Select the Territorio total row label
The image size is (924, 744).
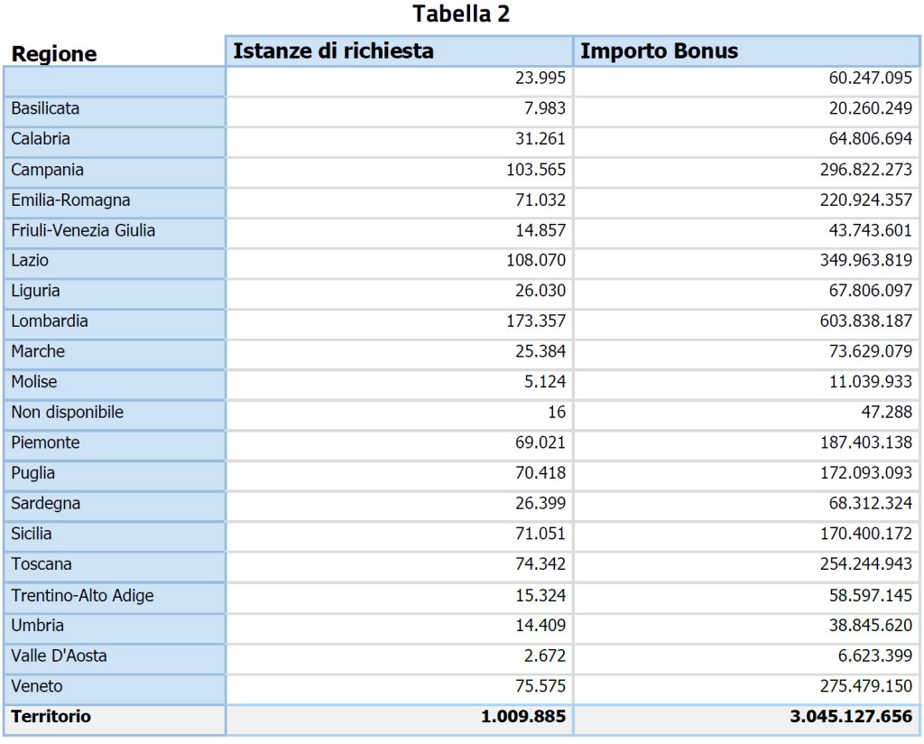coord(51,717)
